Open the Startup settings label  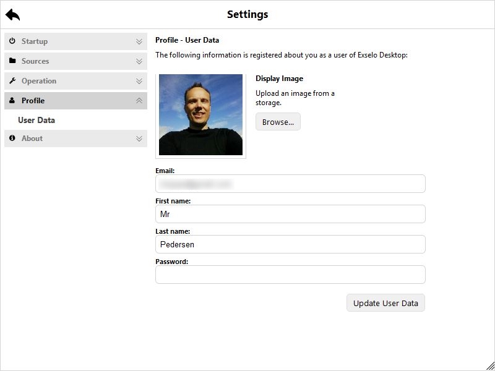pos(35,41)
